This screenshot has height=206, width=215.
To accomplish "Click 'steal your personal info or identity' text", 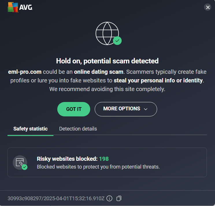I will click(x=159, y=80).
